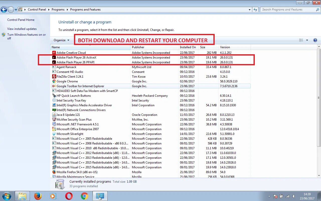Select Intel(R) Graphics Media Accelerator Driver
The image size is (321, 201).
click(x=150, y=105)
